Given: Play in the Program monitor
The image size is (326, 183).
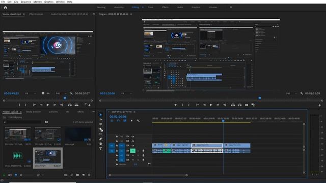Looking at the screenshot, I should coord(211,105).
